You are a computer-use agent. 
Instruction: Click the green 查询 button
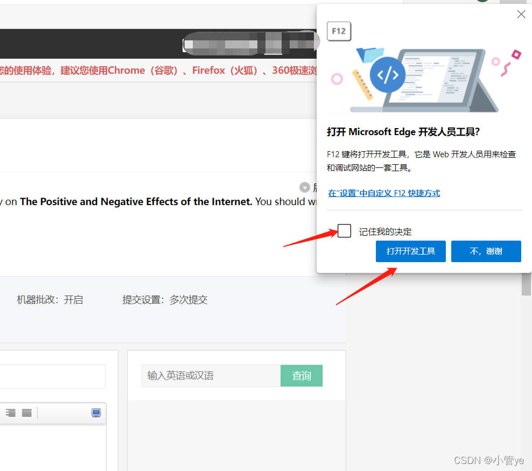[302, 376]
